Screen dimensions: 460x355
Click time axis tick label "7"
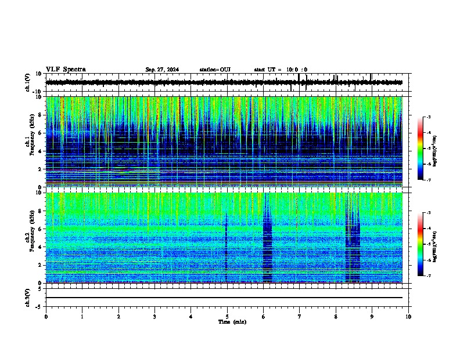[x=300, y=317]
